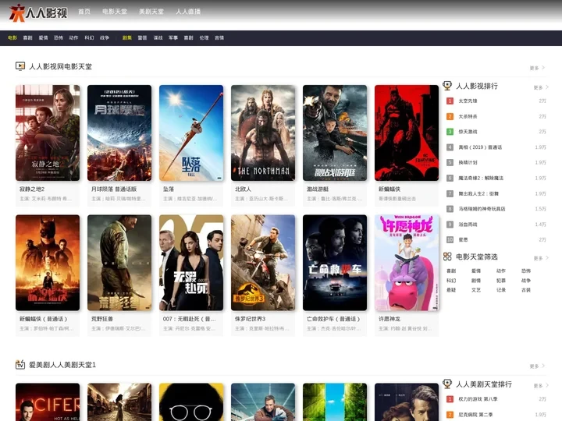Click the TV icon beside 爱美剧人人美剧天堂1
The image size is (562, 421).
[20, 364]
